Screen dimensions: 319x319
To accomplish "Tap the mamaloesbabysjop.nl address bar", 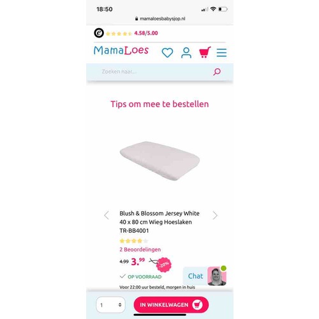I will tap(160, 19).
